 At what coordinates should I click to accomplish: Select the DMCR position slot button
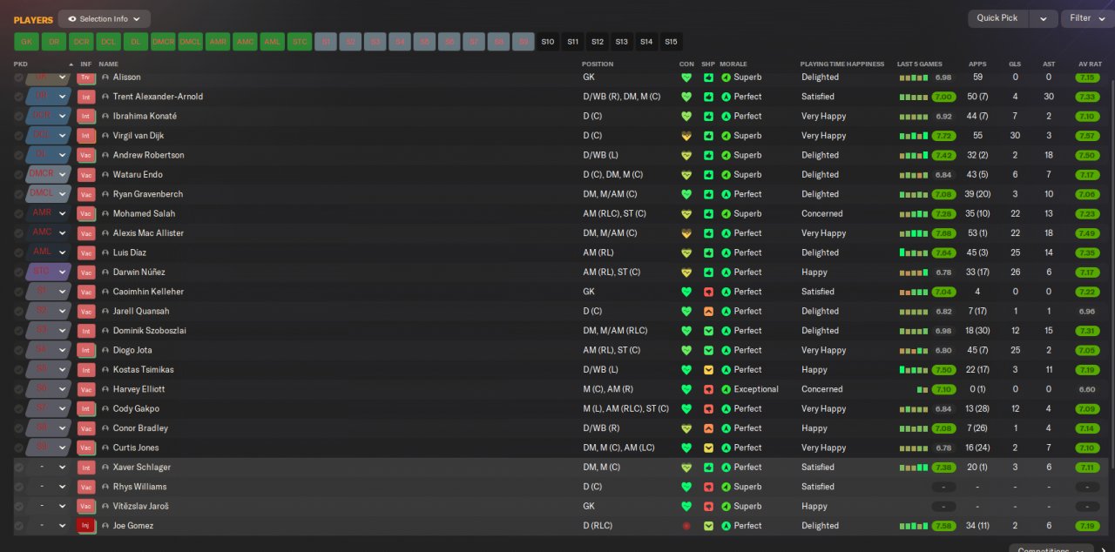[163, 42]
